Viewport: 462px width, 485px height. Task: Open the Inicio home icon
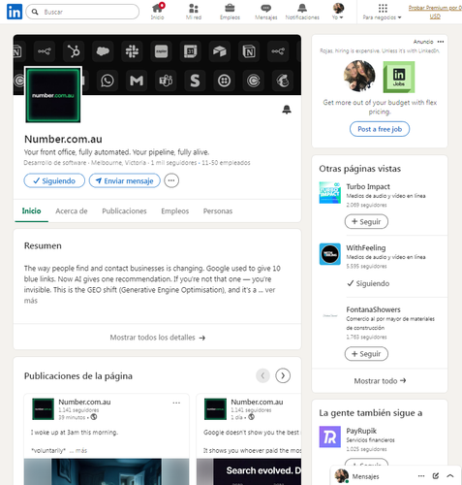158,12
